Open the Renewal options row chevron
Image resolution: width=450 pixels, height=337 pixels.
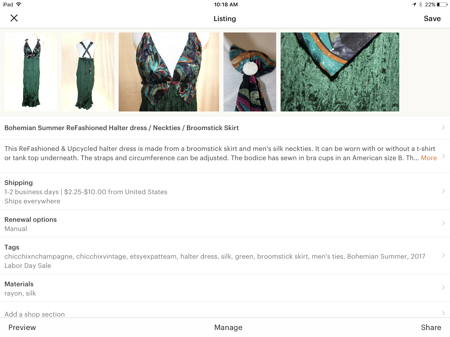click(444, 223)
